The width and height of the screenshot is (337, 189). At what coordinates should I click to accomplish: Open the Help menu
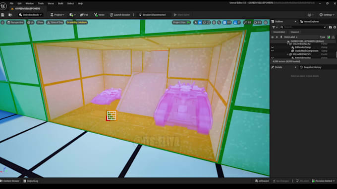click(80, 3)
